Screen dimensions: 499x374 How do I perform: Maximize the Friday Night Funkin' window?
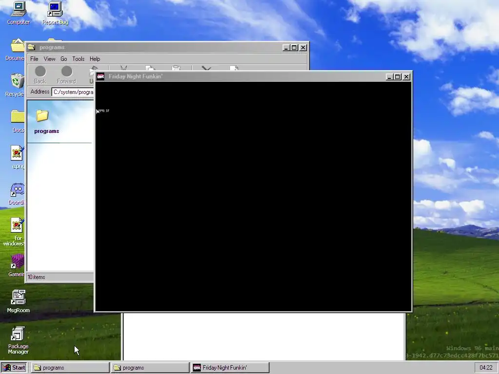398,77
